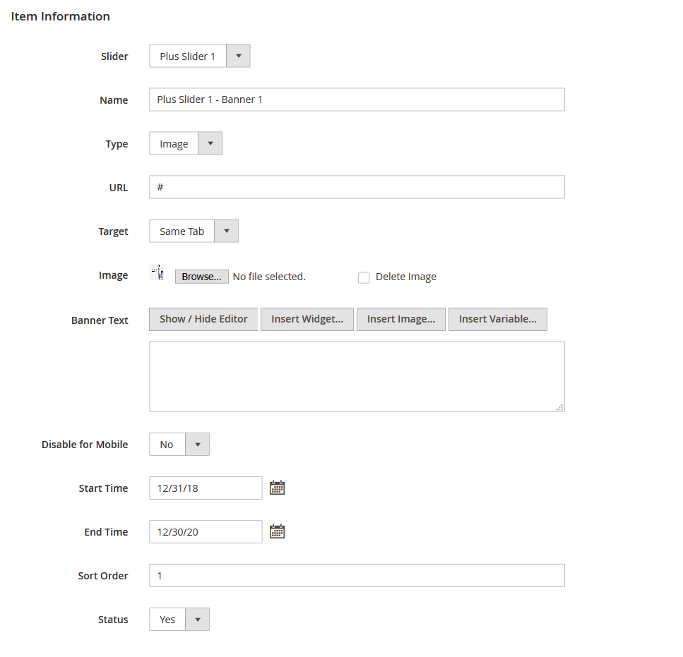683x657 pixels.
Task: Click the End Time date field
Action: [x=206, y=531]
